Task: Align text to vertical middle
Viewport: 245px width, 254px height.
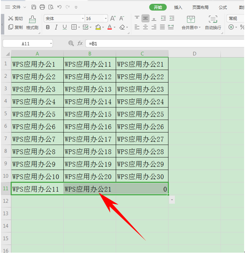Action: 145,18
